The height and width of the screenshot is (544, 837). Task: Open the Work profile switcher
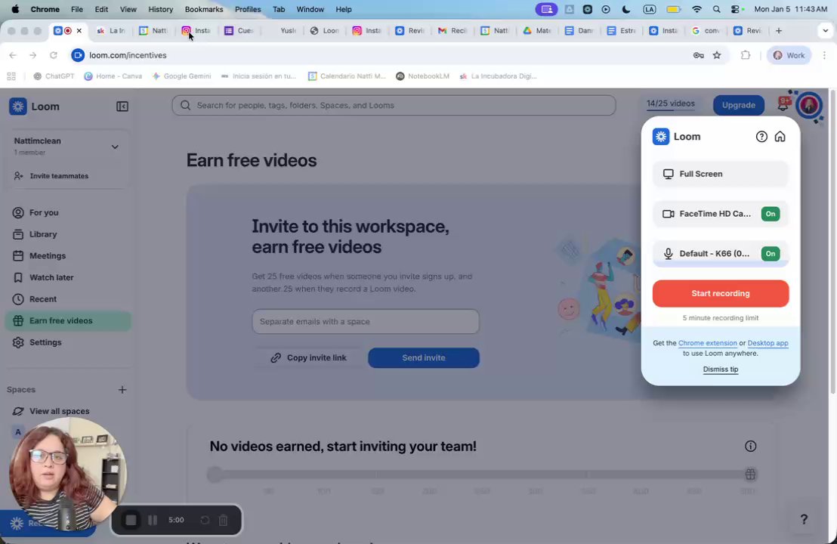pyautogui.click(x=789, y=55)
